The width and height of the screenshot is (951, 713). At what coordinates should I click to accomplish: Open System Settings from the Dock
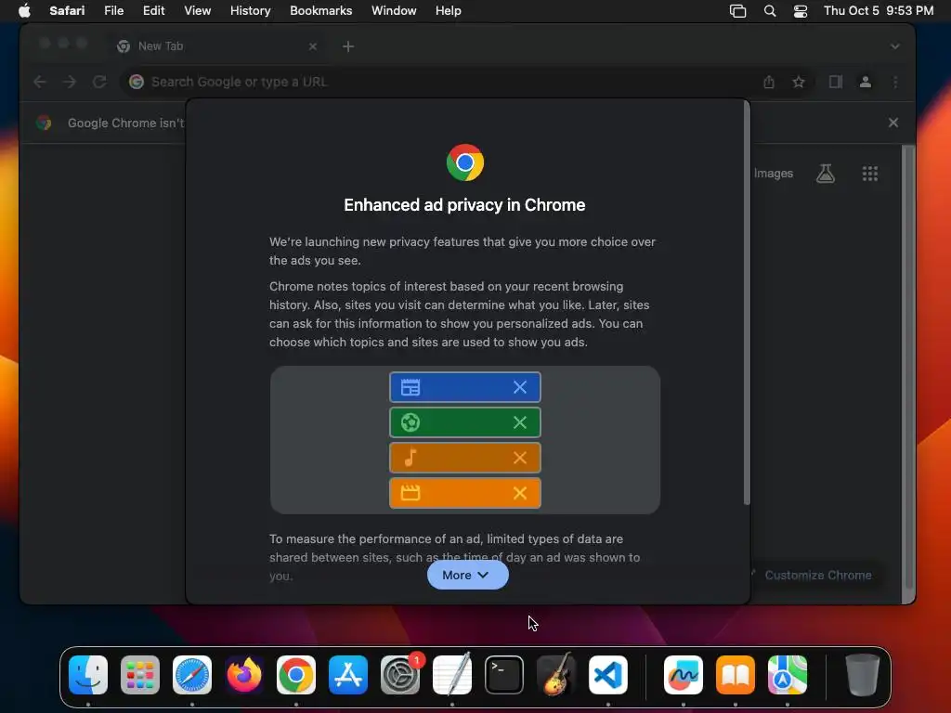[400, 675]
